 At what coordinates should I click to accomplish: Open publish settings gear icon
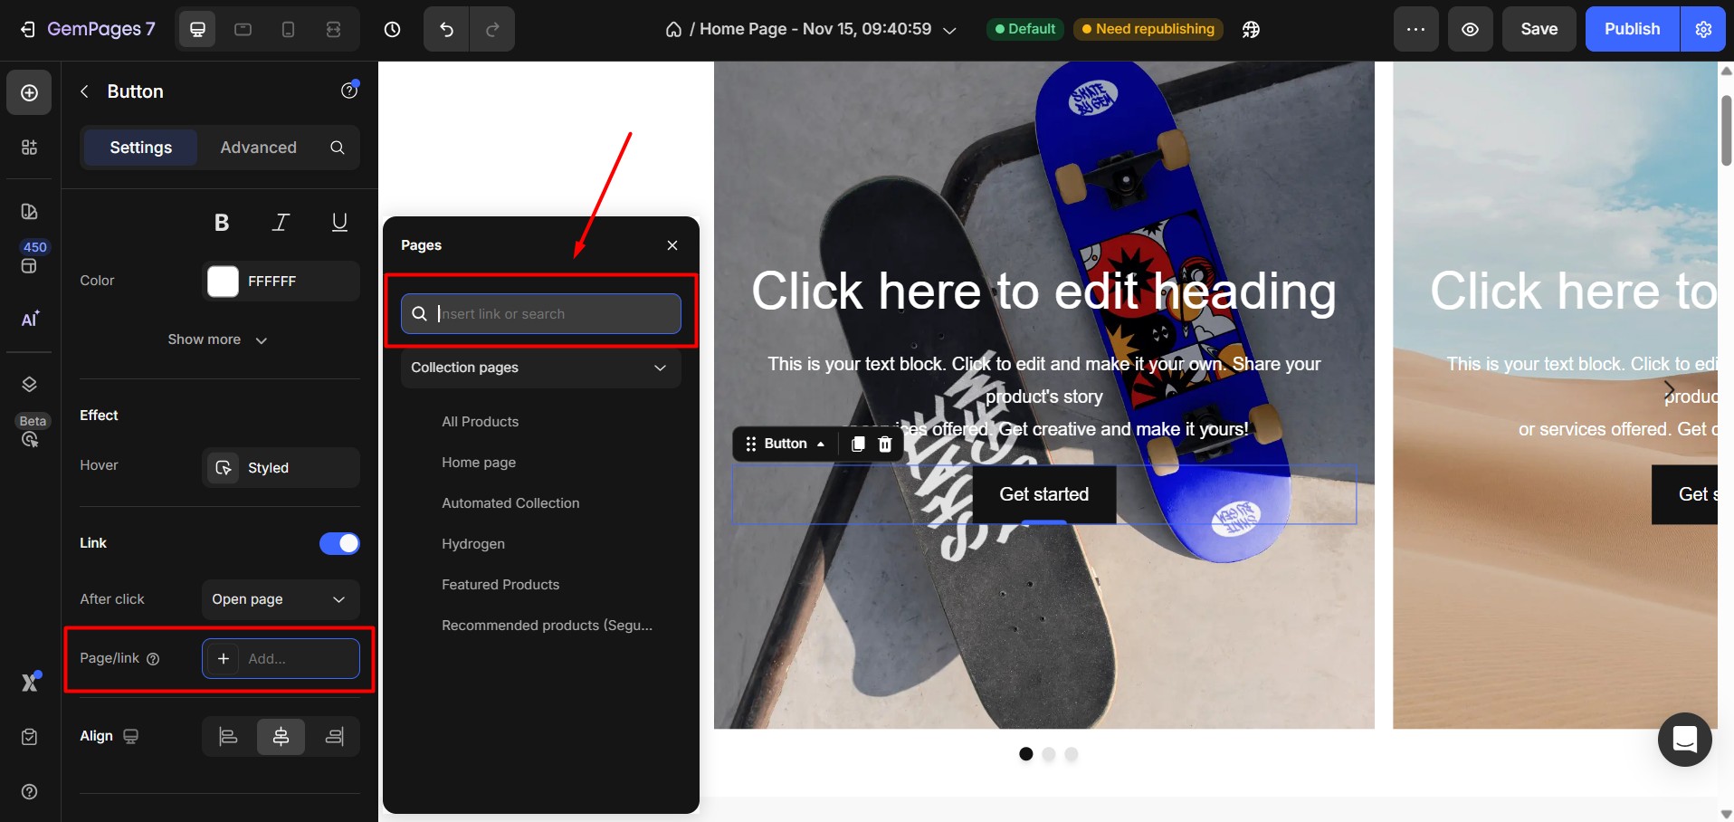[x=1702, y=29]
